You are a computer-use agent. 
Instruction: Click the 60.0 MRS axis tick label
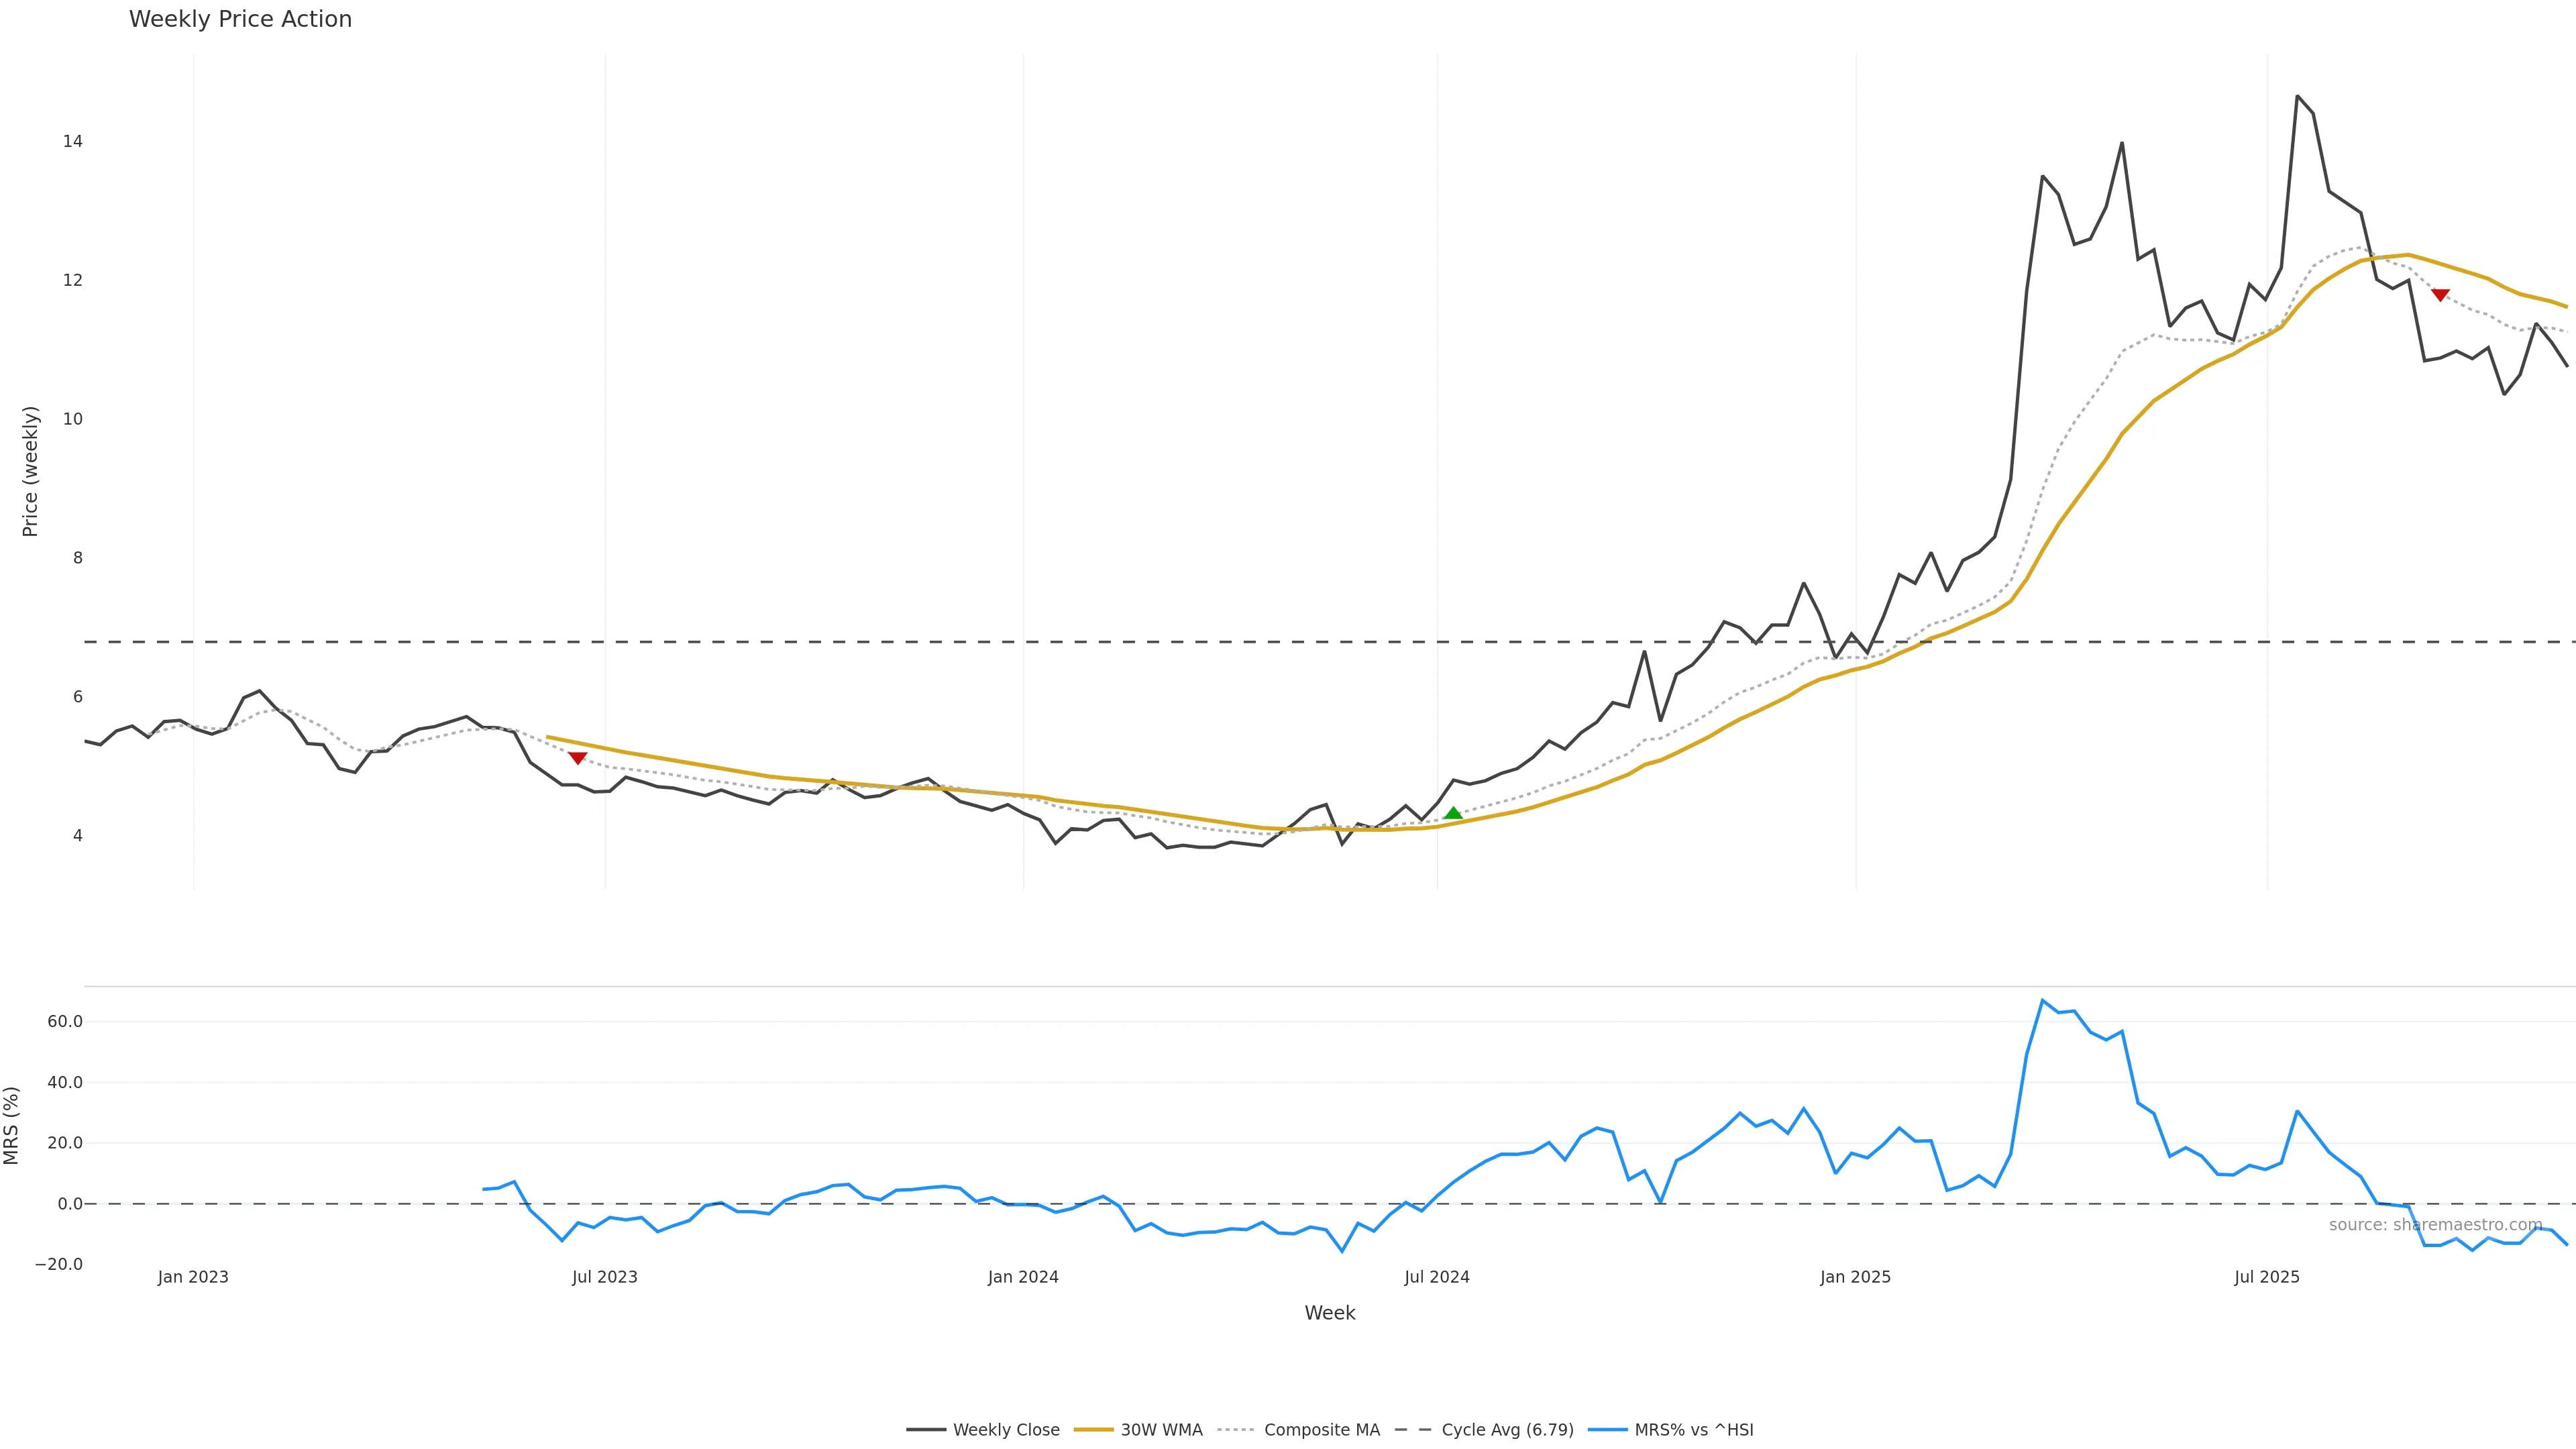64,1021
